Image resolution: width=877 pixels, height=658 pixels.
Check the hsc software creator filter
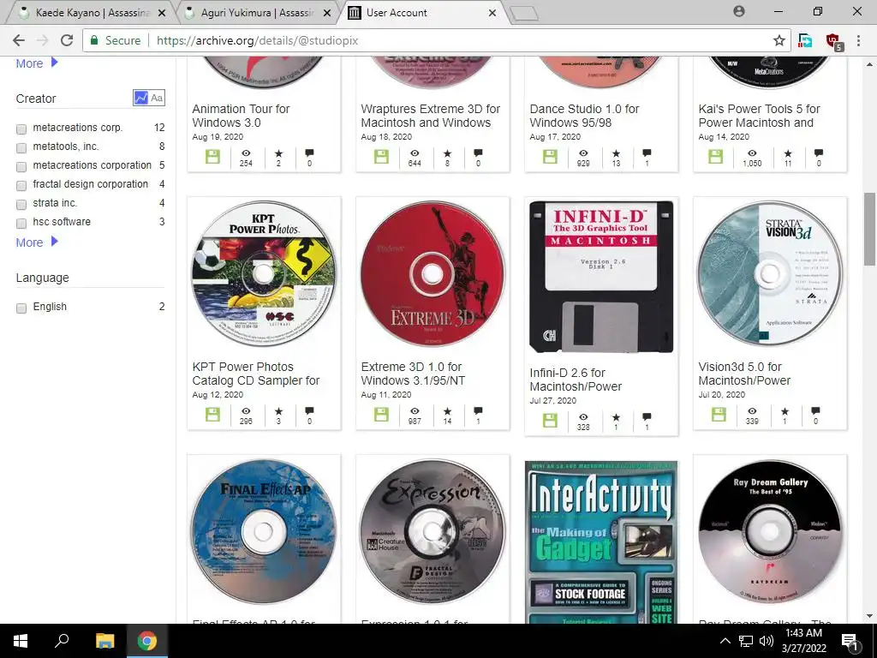(x=21, y=224)
